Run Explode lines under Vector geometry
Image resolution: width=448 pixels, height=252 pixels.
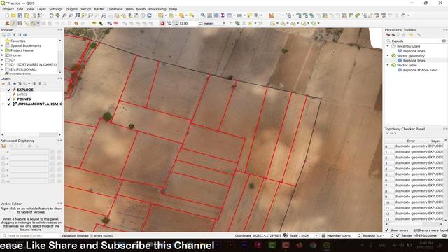point(414,61)
